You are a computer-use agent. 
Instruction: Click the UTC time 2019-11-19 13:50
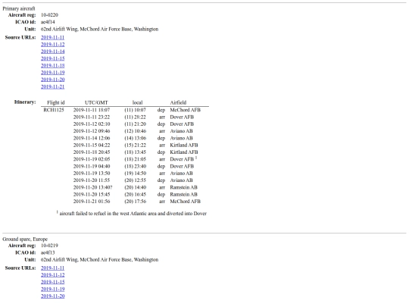pyautogui.click(x=92, y=174)
